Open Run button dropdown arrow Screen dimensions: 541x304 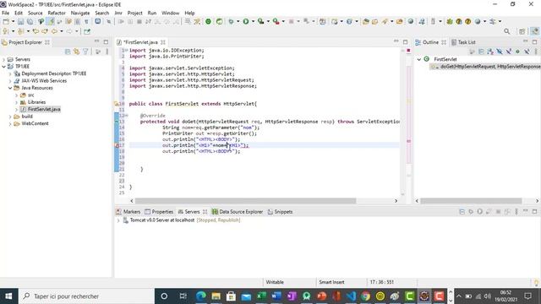[253, 22]
